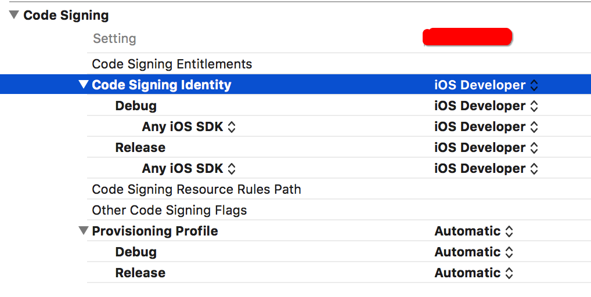This screenshot has height=297, width=591.
Task: Select Code Signing Entitlements row
Action: tap(172, 64)
